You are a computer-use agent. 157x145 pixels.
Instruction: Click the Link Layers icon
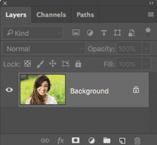[45, 140]
